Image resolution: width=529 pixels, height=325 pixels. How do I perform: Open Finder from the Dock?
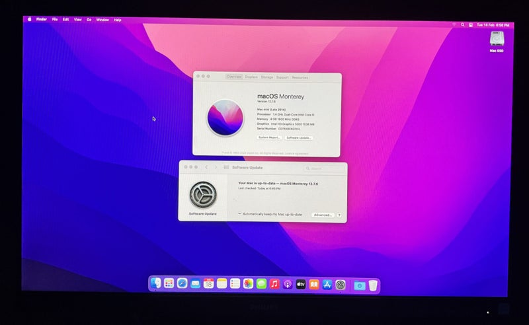155,283
